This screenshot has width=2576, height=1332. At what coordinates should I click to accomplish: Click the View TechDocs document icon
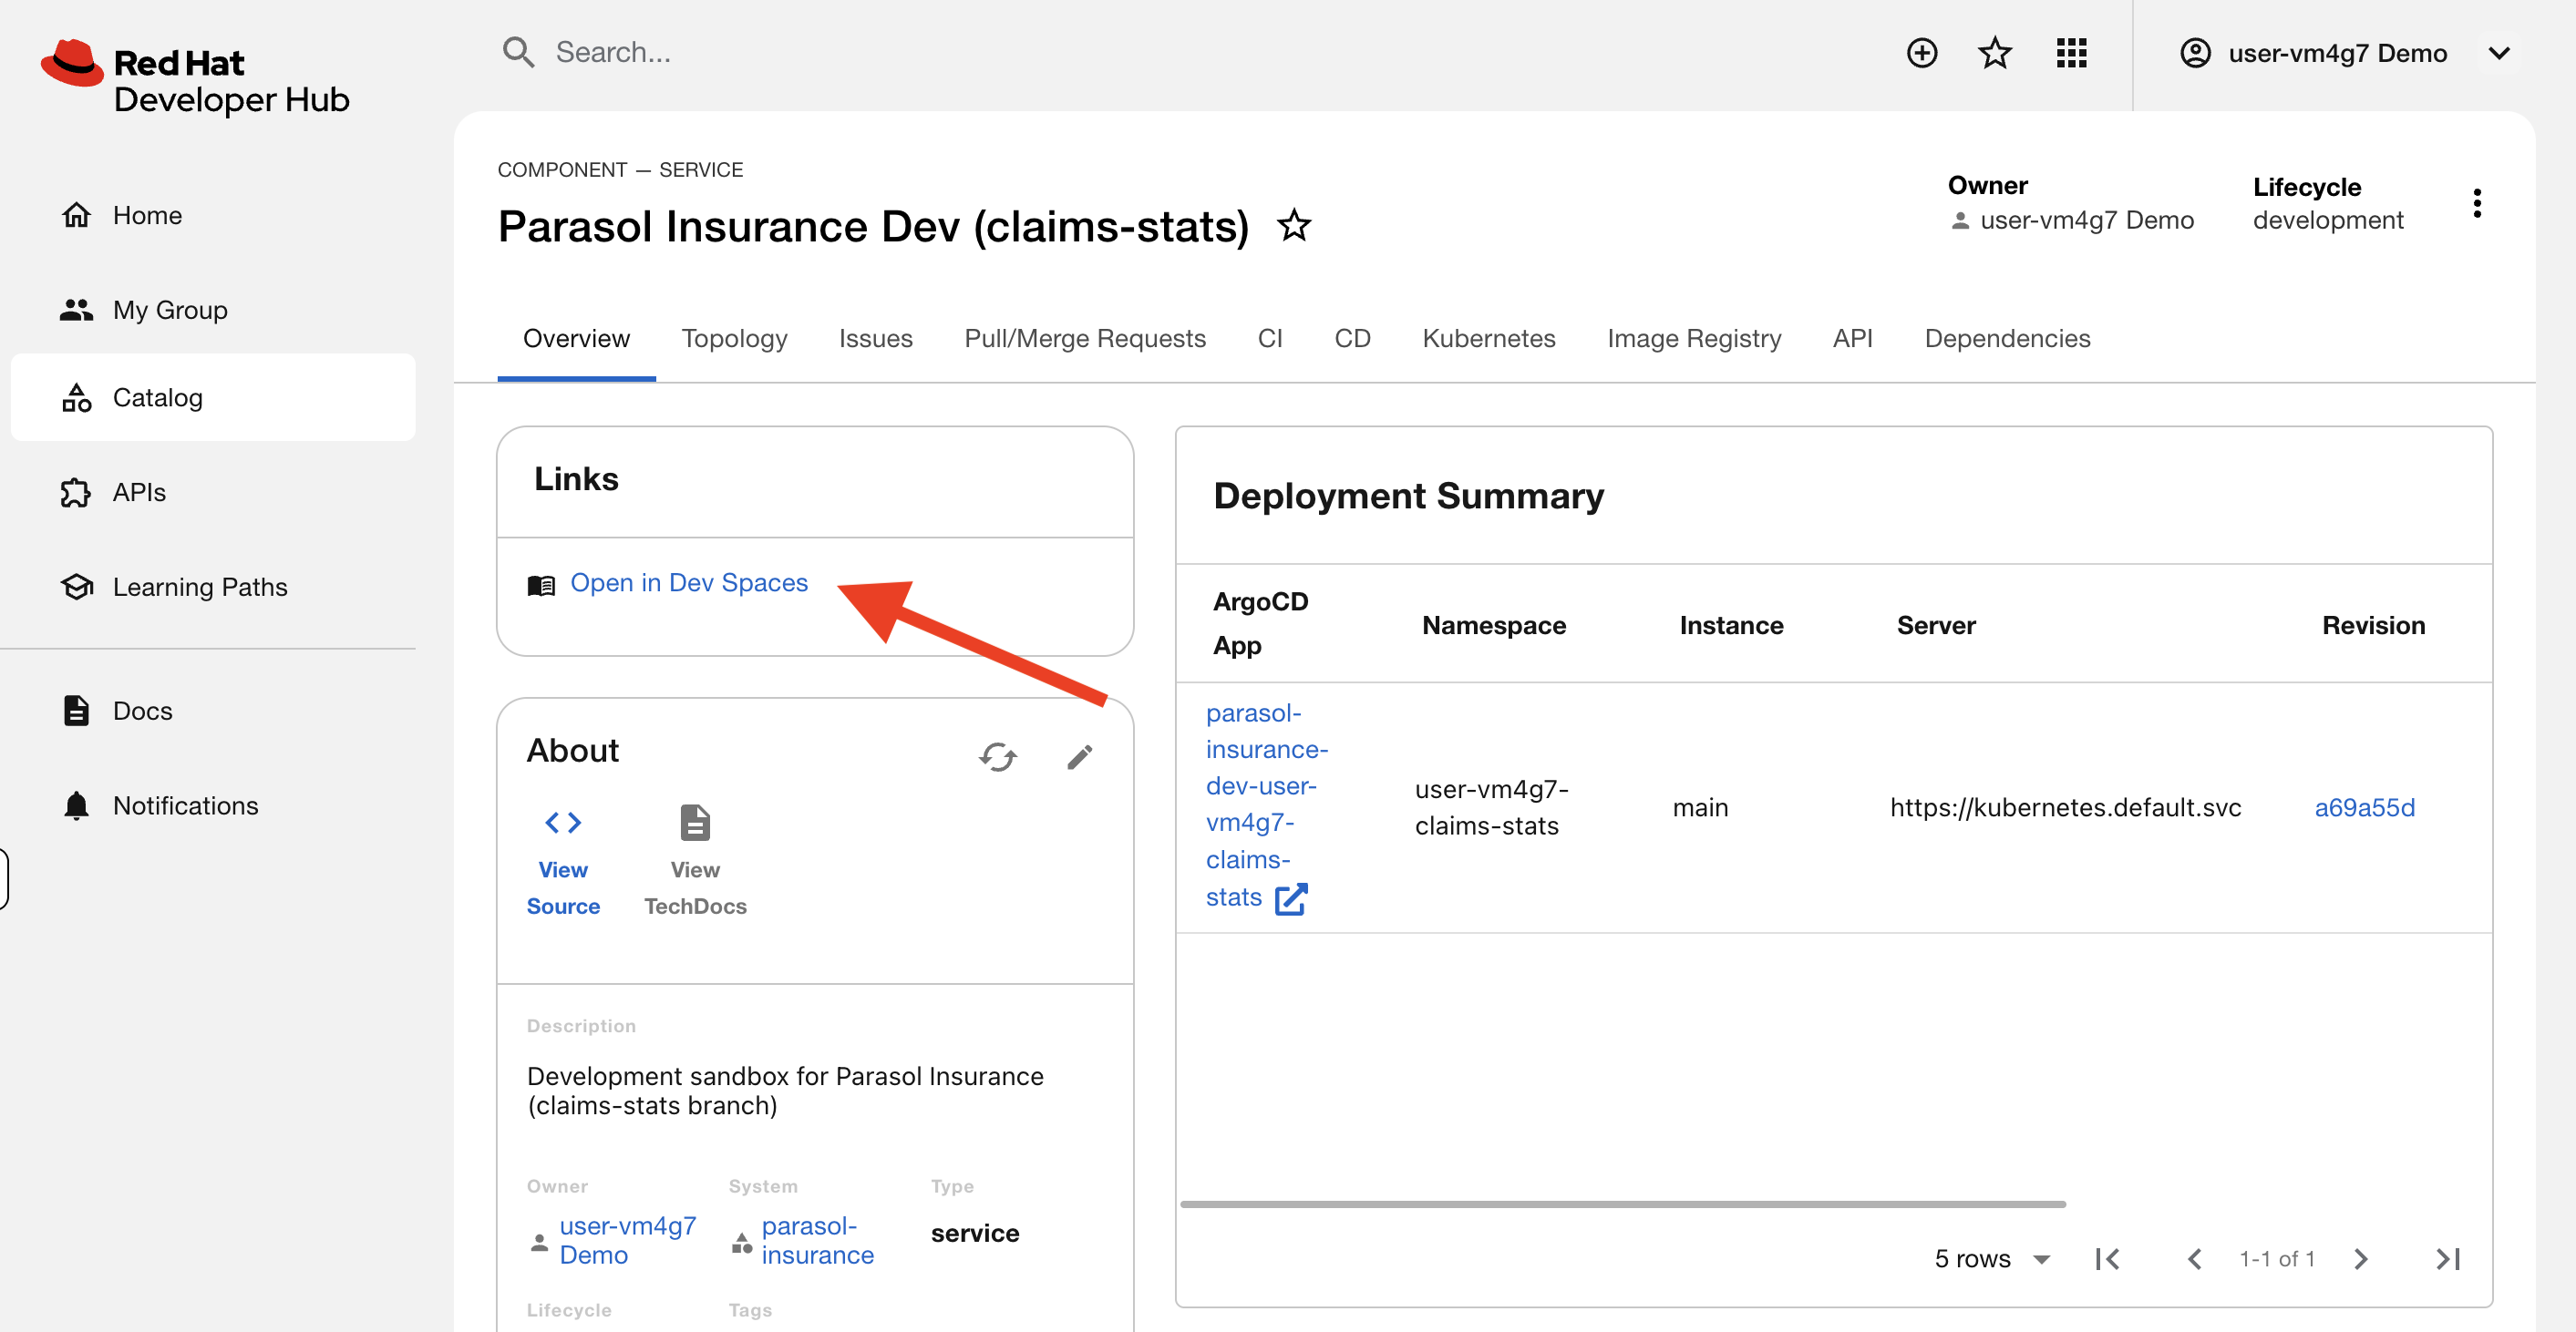pyautogui.click(x=695, y=824)
